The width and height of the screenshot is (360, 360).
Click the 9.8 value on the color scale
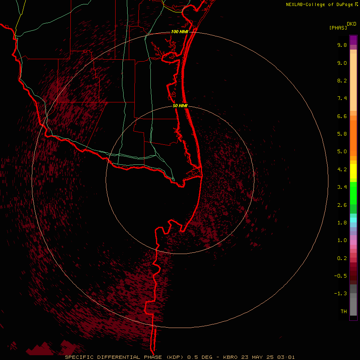(x=342, y=45)
